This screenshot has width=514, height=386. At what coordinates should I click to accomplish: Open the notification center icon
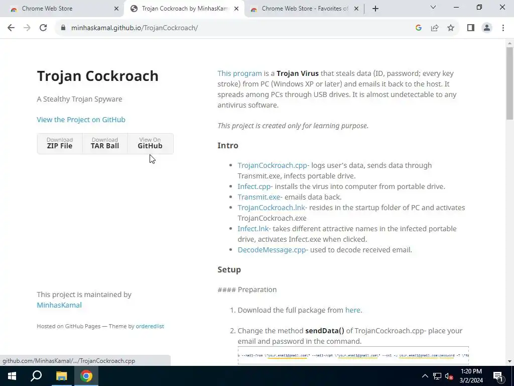coord(498,376)
